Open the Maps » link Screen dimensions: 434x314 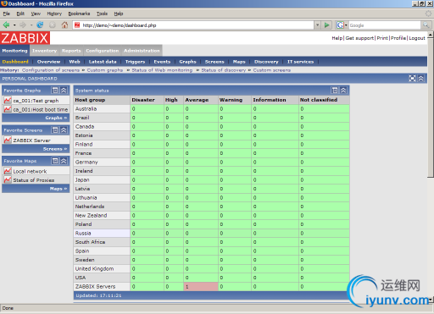pyautogui.click(x=58, y=189)
